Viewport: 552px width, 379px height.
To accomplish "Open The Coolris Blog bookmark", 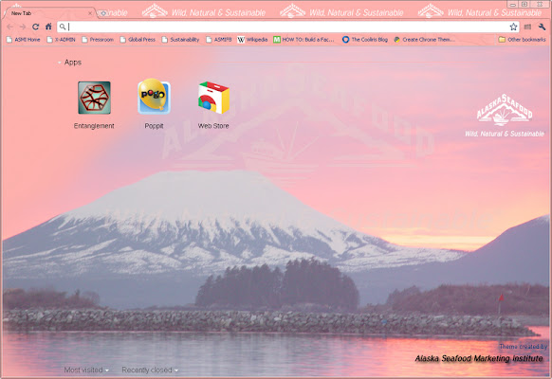I will point(365,40).
